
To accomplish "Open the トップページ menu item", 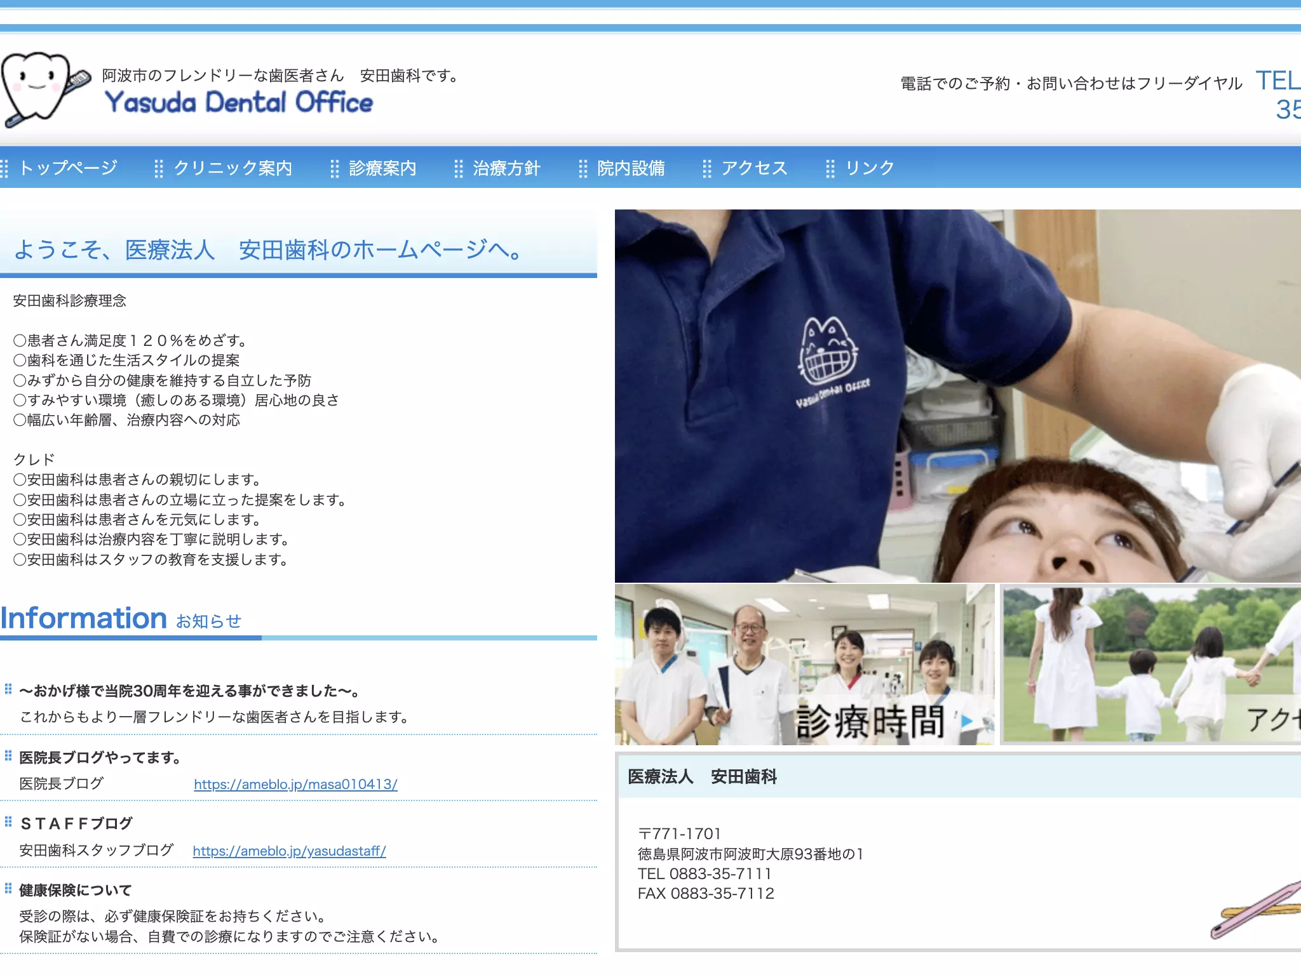I will (x=68, y=168).
